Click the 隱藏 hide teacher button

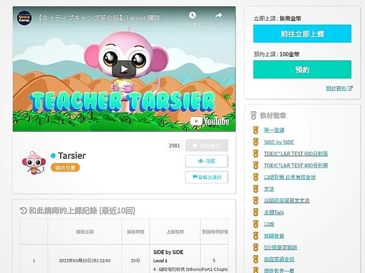[x=206, y=161]
